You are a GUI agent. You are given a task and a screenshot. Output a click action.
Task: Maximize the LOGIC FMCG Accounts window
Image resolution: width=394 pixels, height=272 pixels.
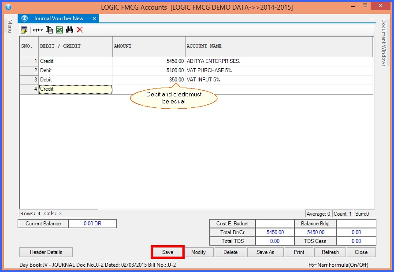pyautogui.click(x=365, y=6)
